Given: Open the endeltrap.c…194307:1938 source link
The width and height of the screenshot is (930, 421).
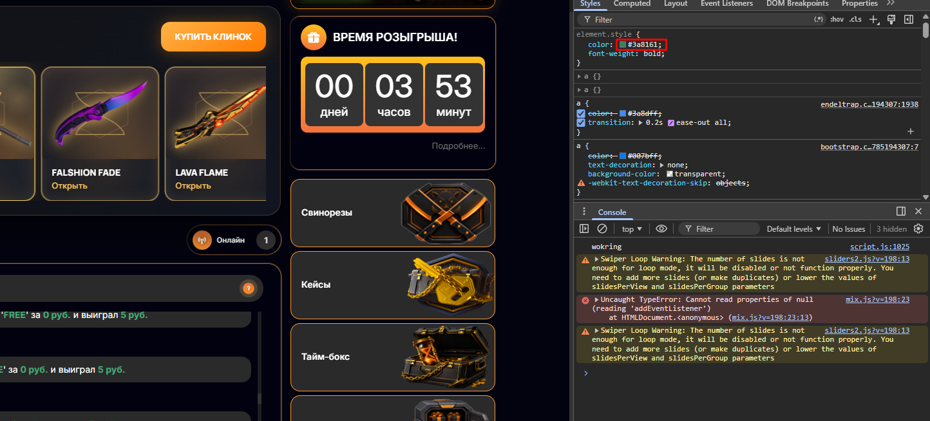Looking at the screenshot, I should pos(869,104).
